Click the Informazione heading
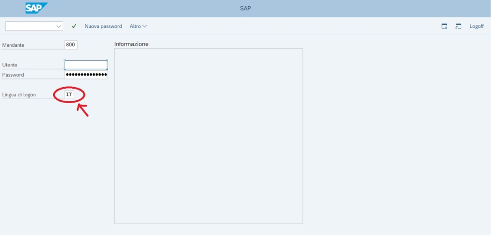Screen dimensions: 494x237 click(131, 44)
